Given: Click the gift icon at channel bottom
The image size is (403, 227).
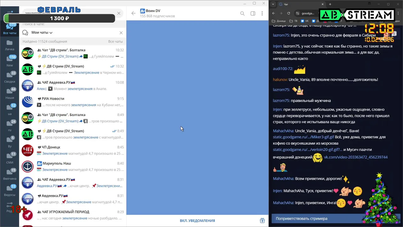Looking at the screenshot, I should (x=262, y=221).
